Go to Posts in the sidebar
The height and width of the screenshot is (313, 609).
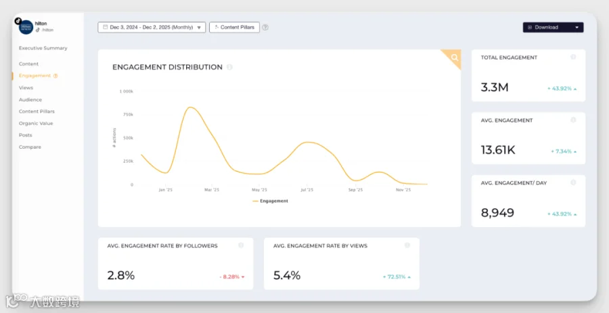click(x=25, y=135)
